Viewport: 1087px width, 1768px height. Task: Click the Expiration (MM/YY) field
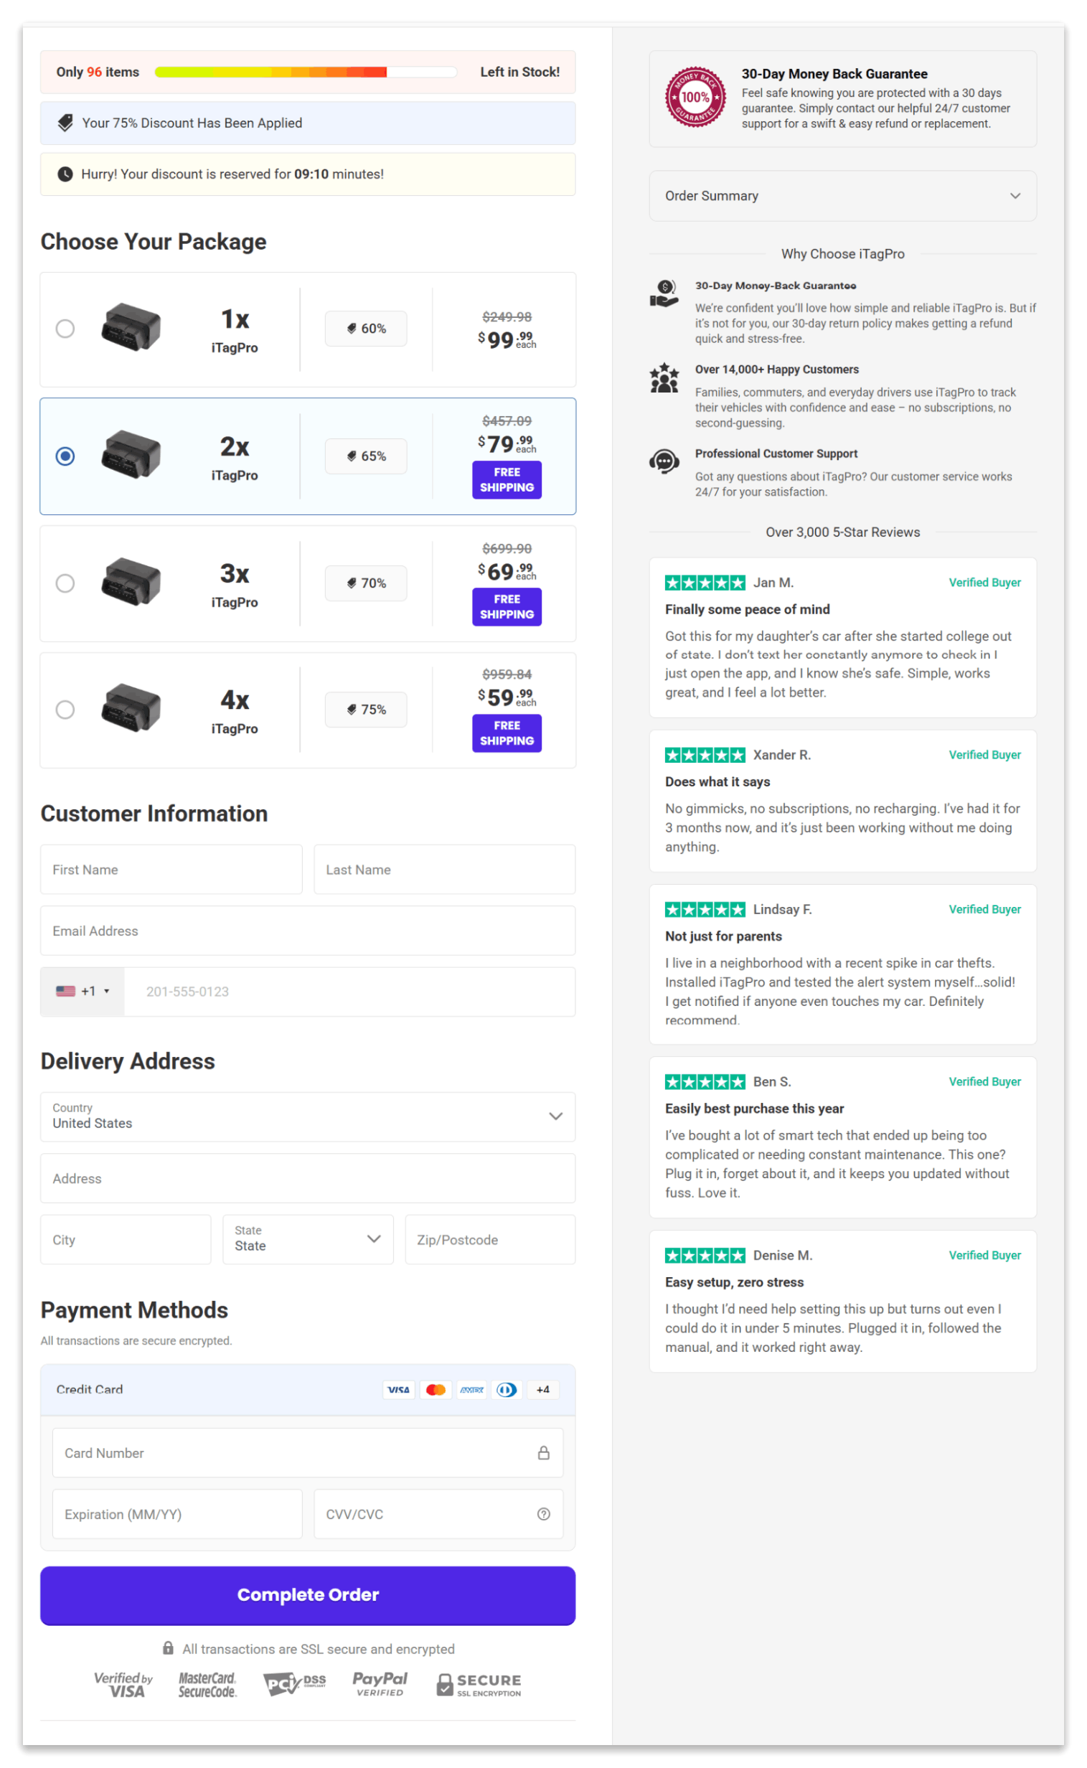[177, 1514]
